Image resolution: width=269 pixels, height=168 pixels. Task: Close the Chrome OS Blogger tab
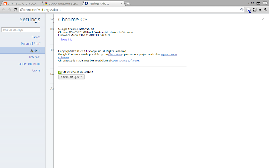(x=40, y=3)
